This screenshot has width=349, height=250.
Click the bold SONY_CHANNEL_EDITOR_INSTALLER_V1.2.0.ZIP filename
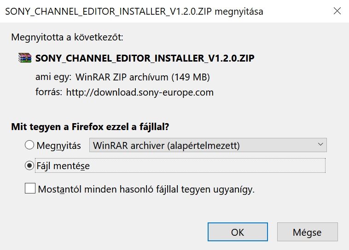[x=145, y=58]
